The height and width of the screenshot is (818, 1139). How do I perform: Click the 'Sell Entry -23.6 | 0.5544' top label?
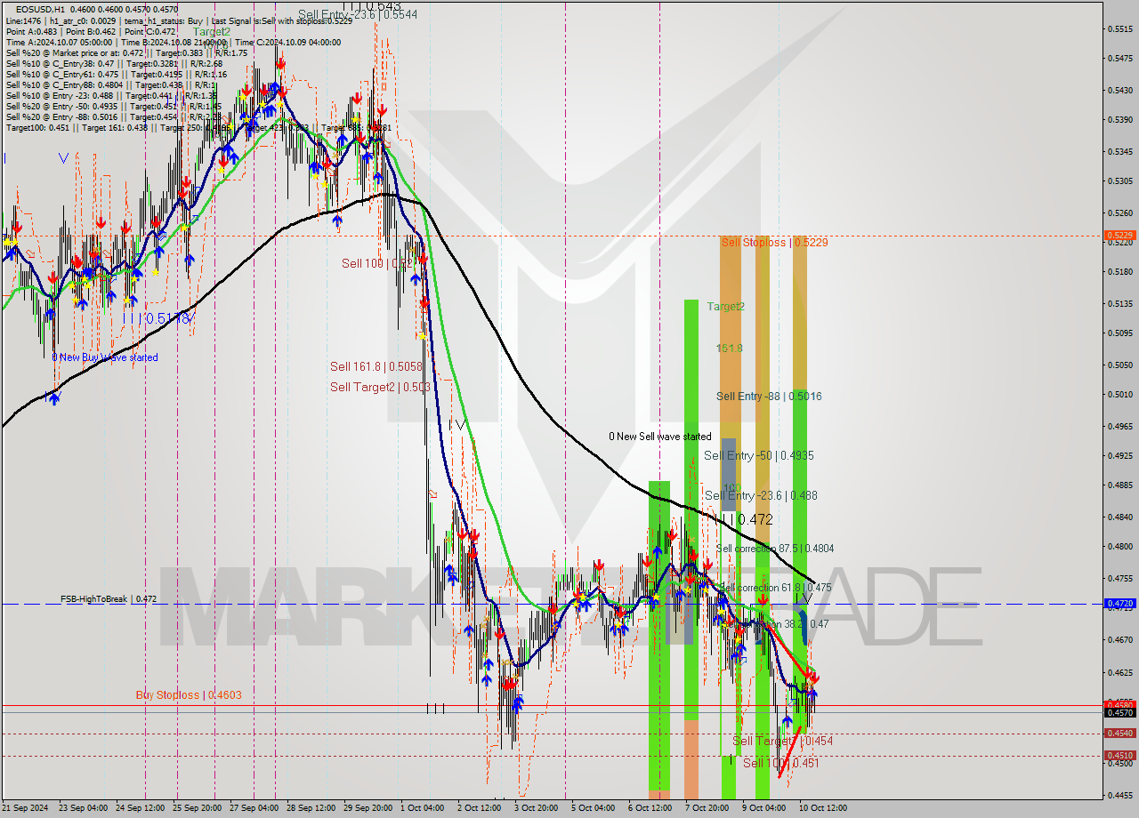coord(357,14)
